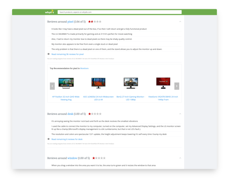Select review about returning monitor due to dead pixels
Image resolution: width=229 pixels, height=178 pixels.
coord(92,39)
